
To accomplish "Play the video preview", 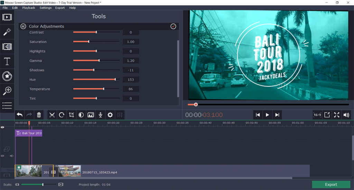I will [267, 115].
